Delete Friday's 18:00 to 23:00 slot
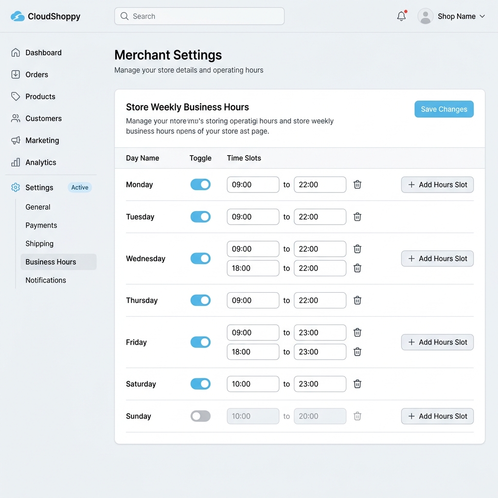 (357, 352)
